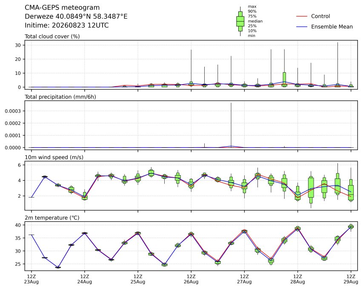
Task: Click the '12Z 28Aug' x-axis label
Action: [x=297, y=279]
